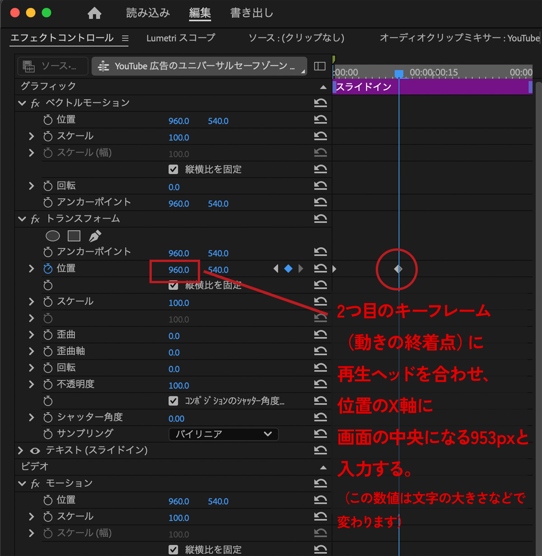Go to the previous keyframe for 位置

click(276, 269)
